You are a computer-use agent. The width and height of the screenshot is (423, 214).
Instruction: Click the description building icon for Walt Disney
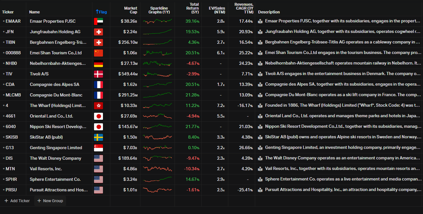260,158
